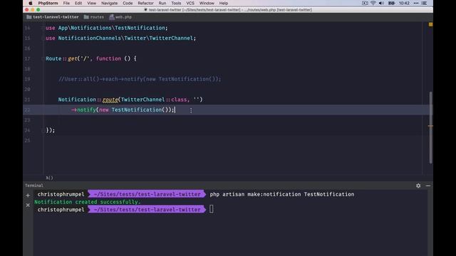The image size is (456, 256).
Task: Collapse the Route::get closure fold marker
Action: [43, 58]
